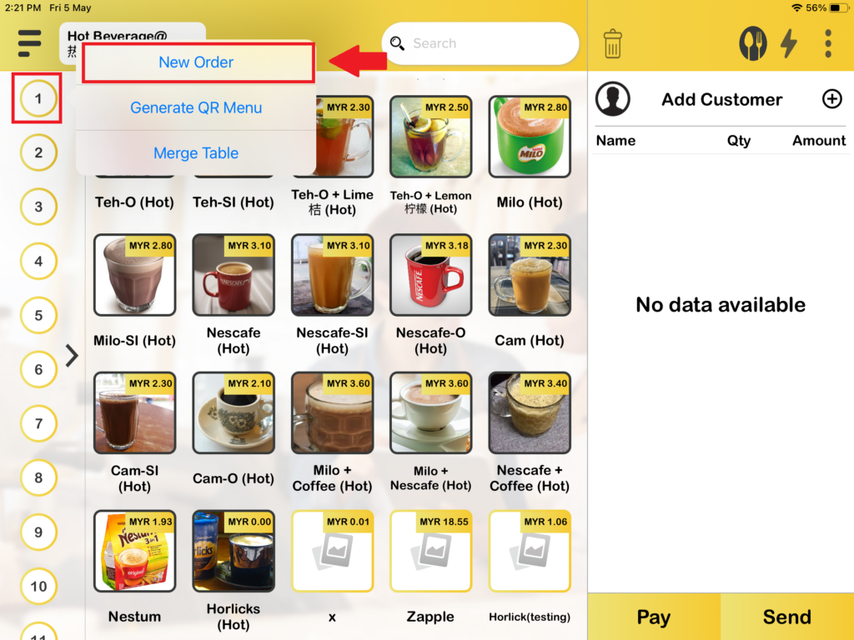Image resolution: width=854 pixels, height=640 pixels.
Task: Select table number 8
Action: point(38,477)
